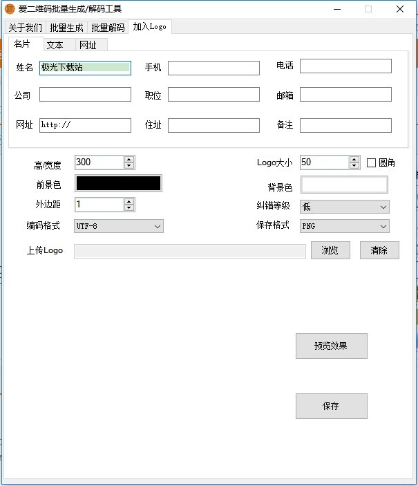Image resolution: width=418 pixels, height=486 pixels.
Task: Select the 名片 sub-tab
Action: (x=26, y=44)
